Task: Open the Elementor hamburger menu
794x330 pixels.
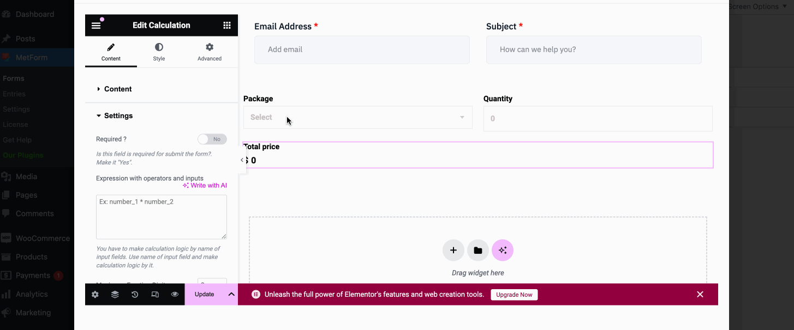Action: (96, 25)
